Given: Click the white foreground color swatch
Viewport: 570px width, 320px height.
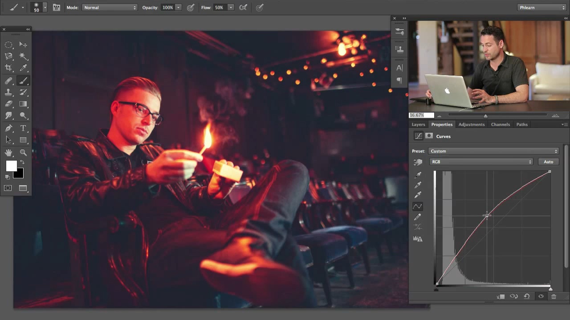Looking at the screenshot, I should click(11, 166).
